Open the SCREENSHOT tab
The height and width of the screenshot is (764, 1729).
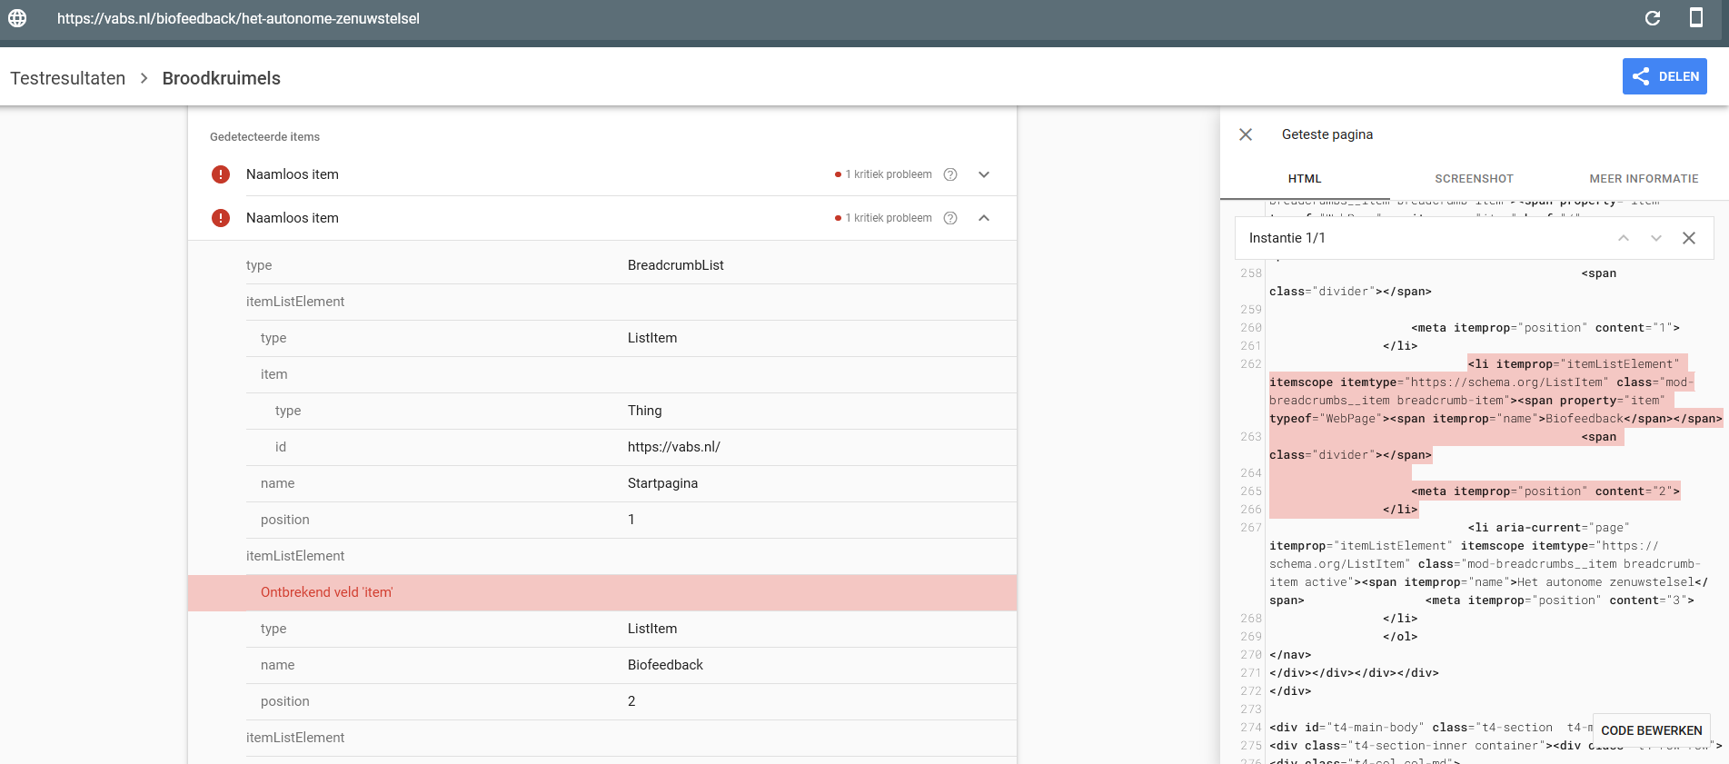[x=1474, y=179]
